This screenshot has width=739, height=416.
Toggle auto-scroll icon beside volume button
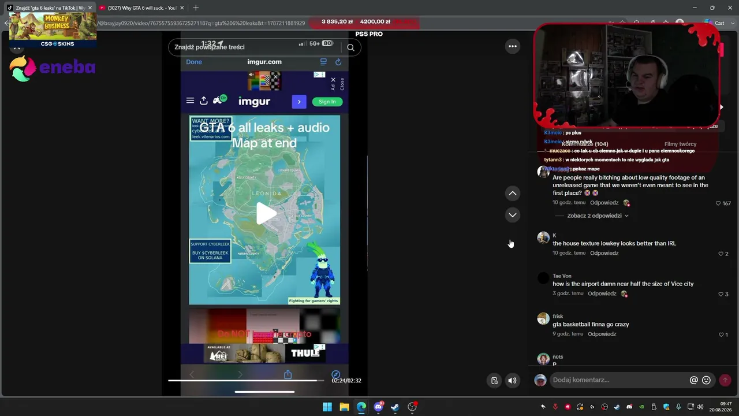[494, 380]
